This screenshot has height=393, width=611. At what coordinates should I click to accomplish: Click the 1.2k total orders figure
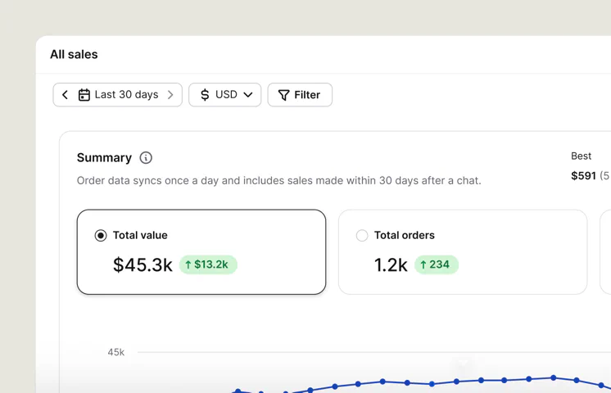click(391, 264)
